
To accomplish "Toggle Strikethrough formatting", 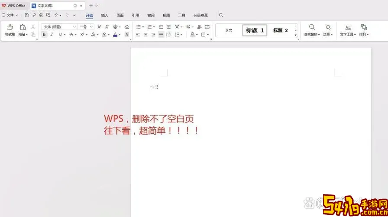I will coord(71,35).
